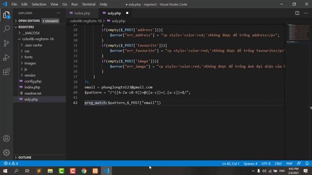Viewport: 312px width, 175px height.
Task: Open the red Camtasia recorder taskbar icon
Action: 73,171
